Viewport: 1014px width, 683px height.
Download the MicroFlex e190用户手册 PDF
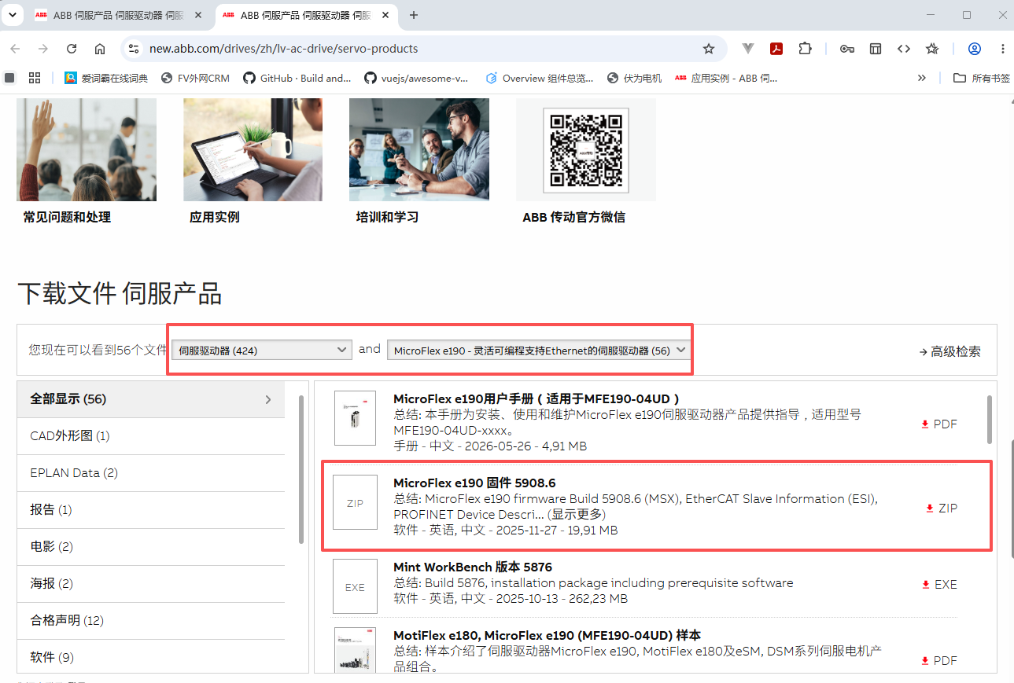(939, 424)
